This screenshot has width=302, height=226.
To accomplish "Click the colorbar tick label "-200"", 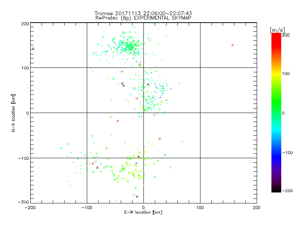I will 287,191.
